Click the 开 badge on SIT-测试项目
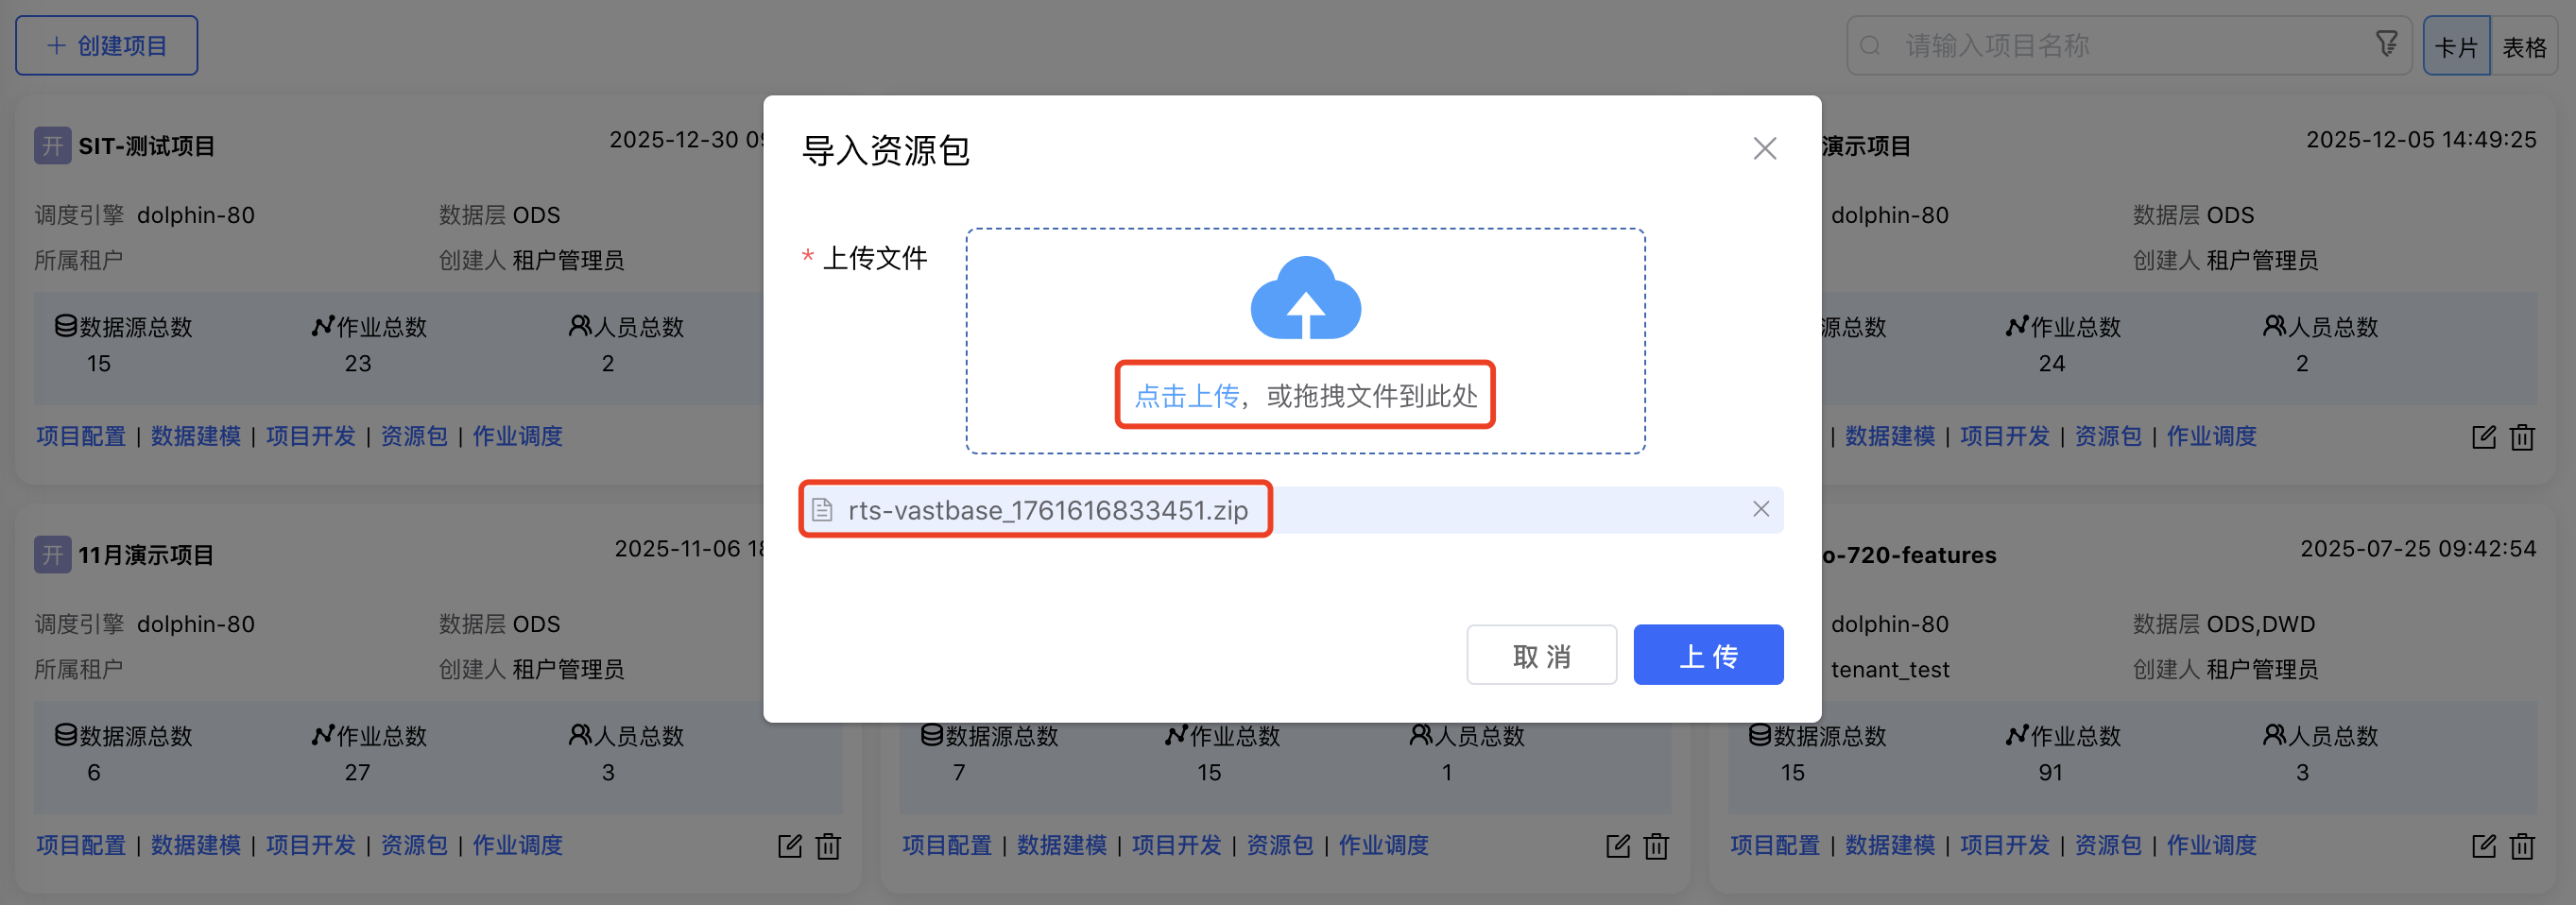 (52, 146)
